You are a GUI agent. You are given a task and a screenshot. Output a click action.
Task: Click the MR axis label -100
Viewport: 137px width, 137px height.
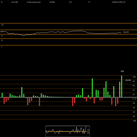pyautogui.click(x=134, y=121)
